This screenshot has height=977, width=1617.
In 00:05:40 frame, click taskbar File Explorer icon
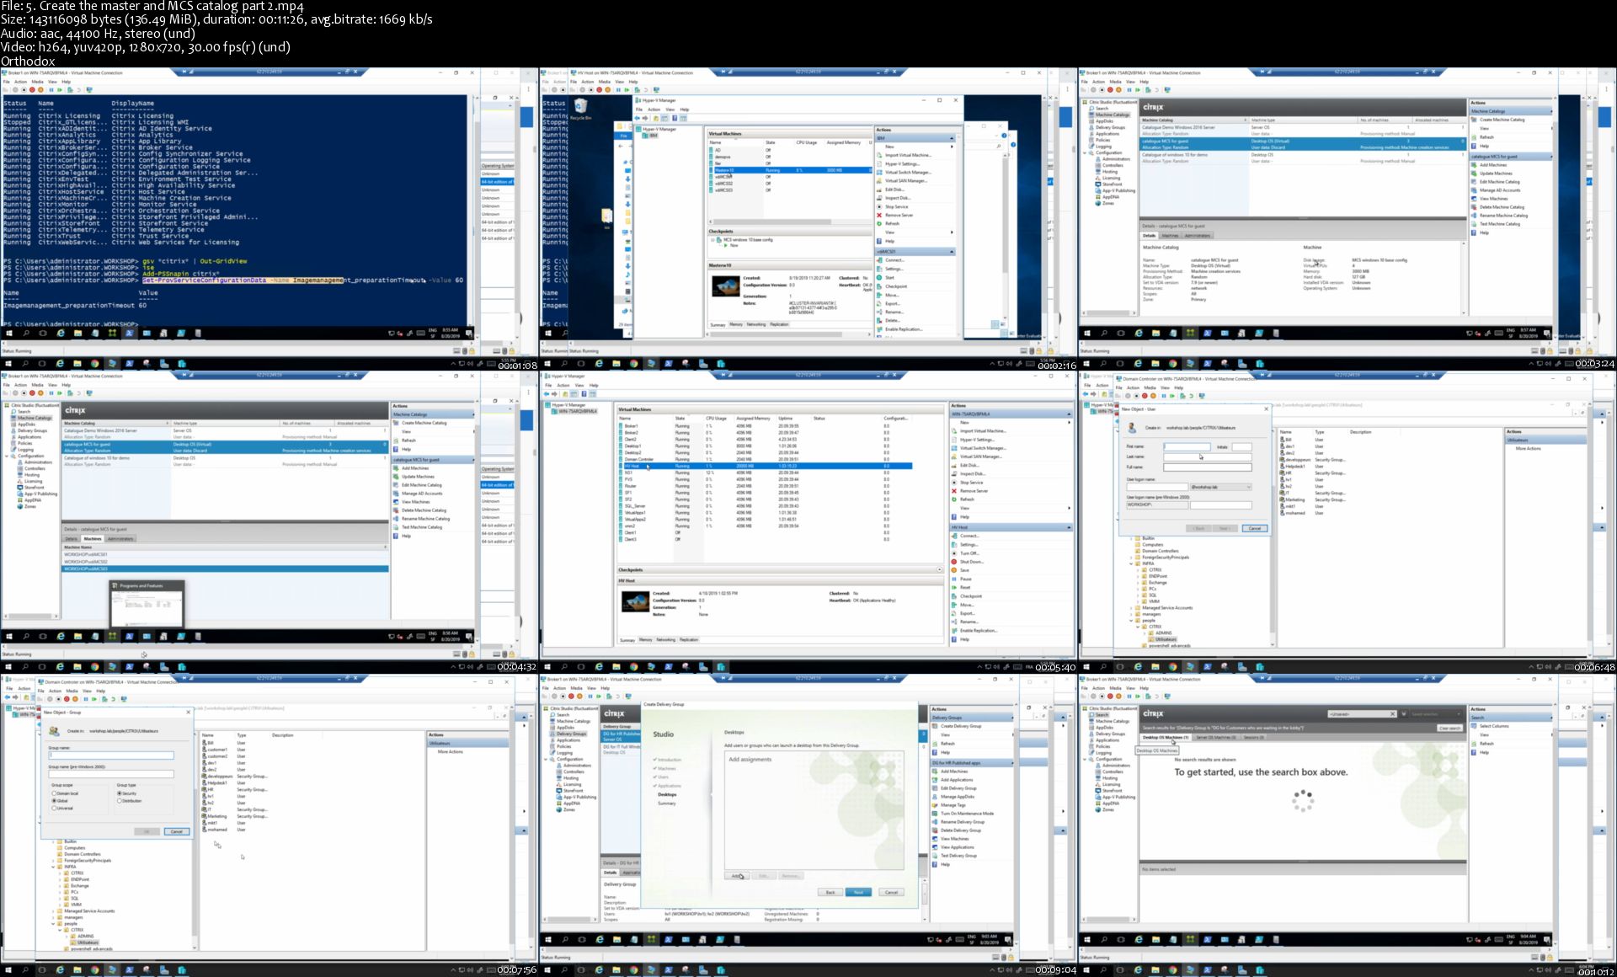pos(616,667)
